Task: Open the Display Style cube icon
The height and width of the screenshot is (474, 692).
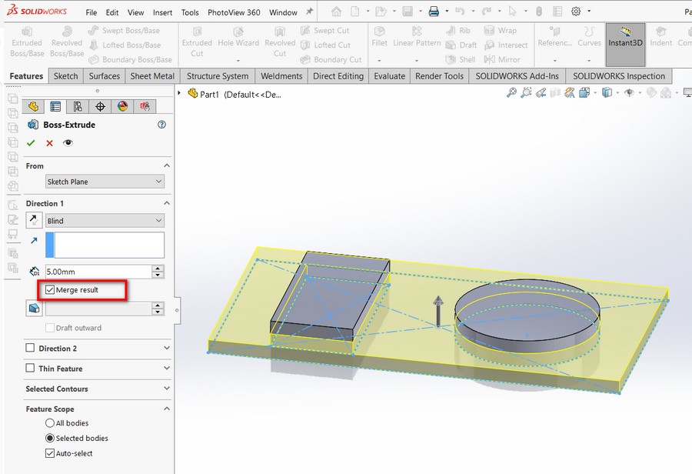Action: pyautogui.click(x=607, y=93)
